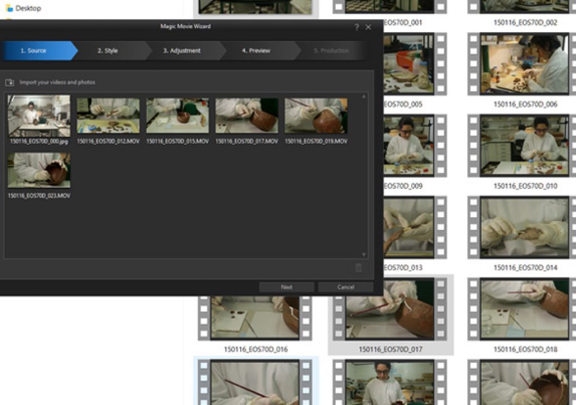Screen dimensions: 576x405
Task: Select clip 150116_EOS70D_019.MOV in wizard
Action: pyautogui.click(x=316, y=115)
